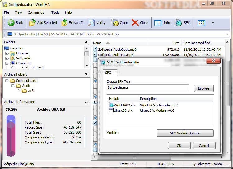233x169 pixels.
Task: Sort file list by Name column
Action: coord(119,43)
